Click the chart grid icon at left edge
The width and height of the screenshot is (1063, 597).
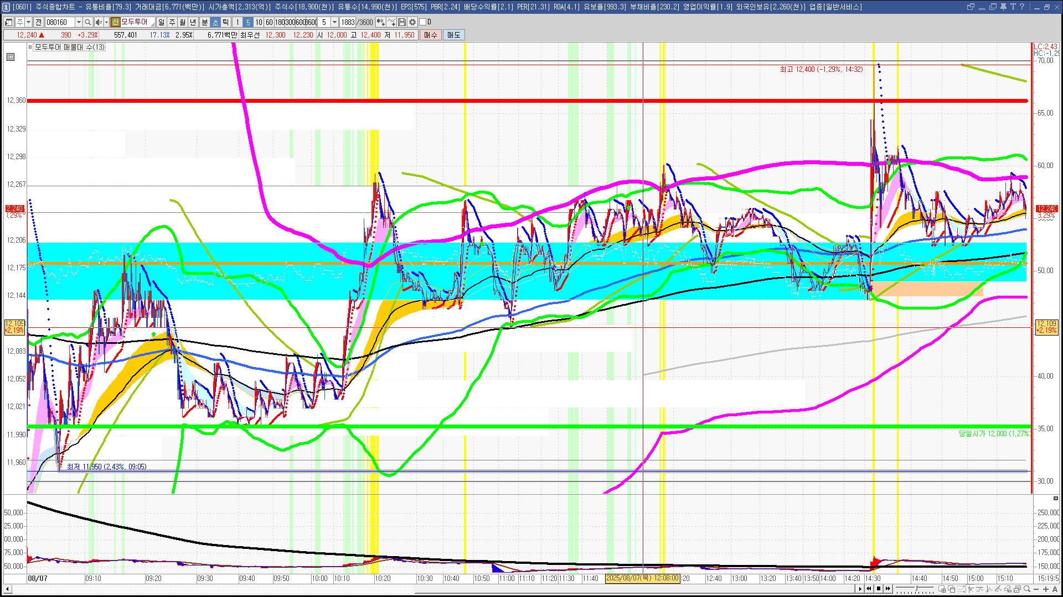click(11, 57)
